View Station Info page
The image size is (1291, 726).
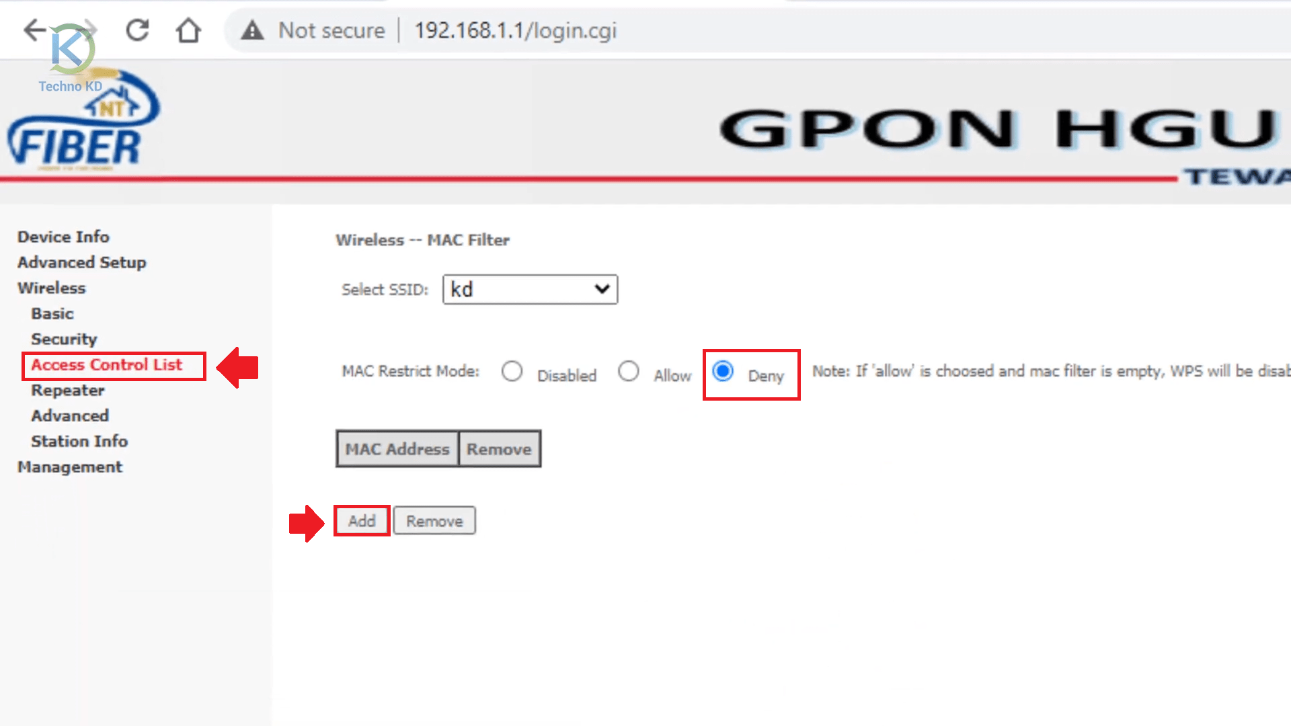point(79,440)
